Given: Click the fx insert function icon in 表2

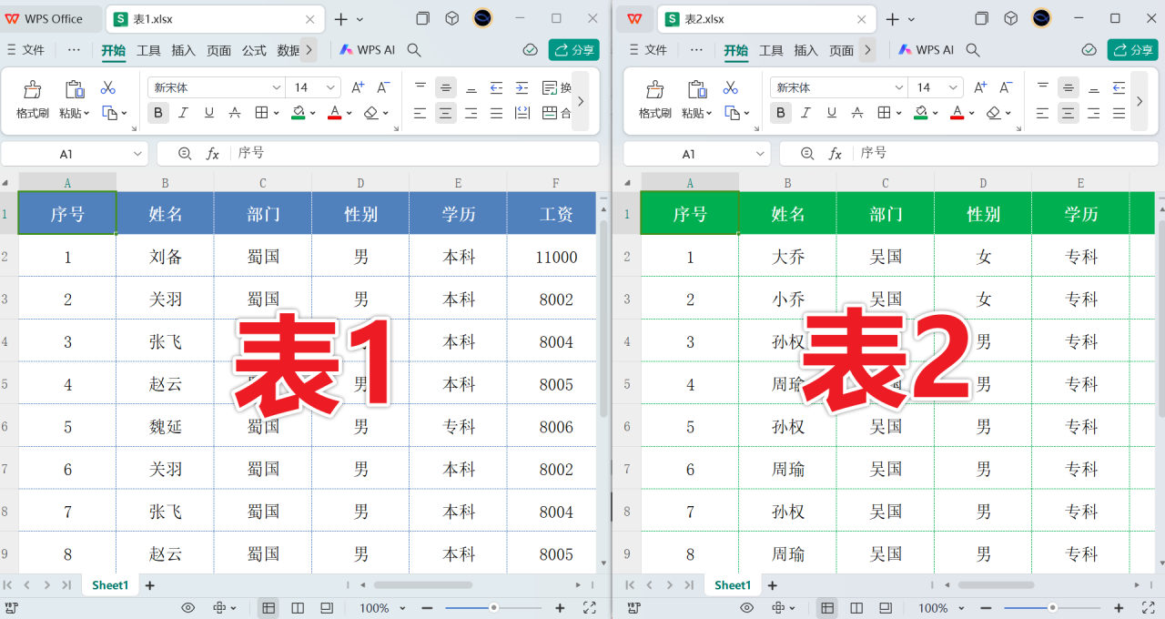Looking at the screenshot, I should point(836,154).
